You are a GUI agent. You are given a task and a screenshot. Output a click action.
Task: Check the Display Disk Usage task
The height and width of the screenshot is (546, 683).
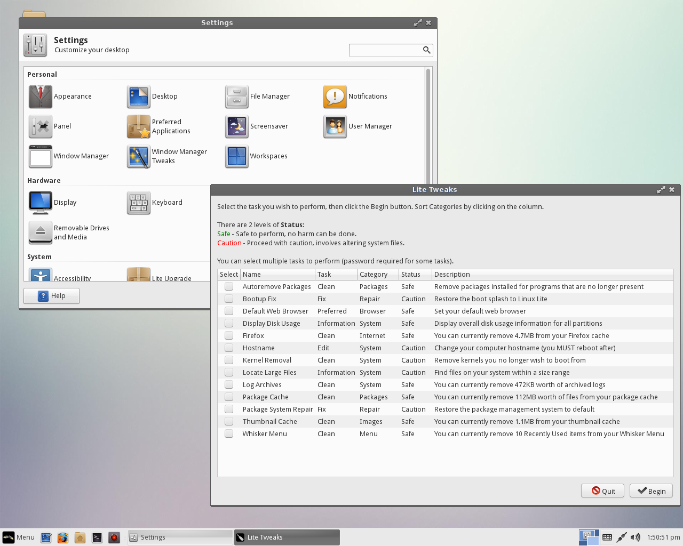[x=229, y=323]
